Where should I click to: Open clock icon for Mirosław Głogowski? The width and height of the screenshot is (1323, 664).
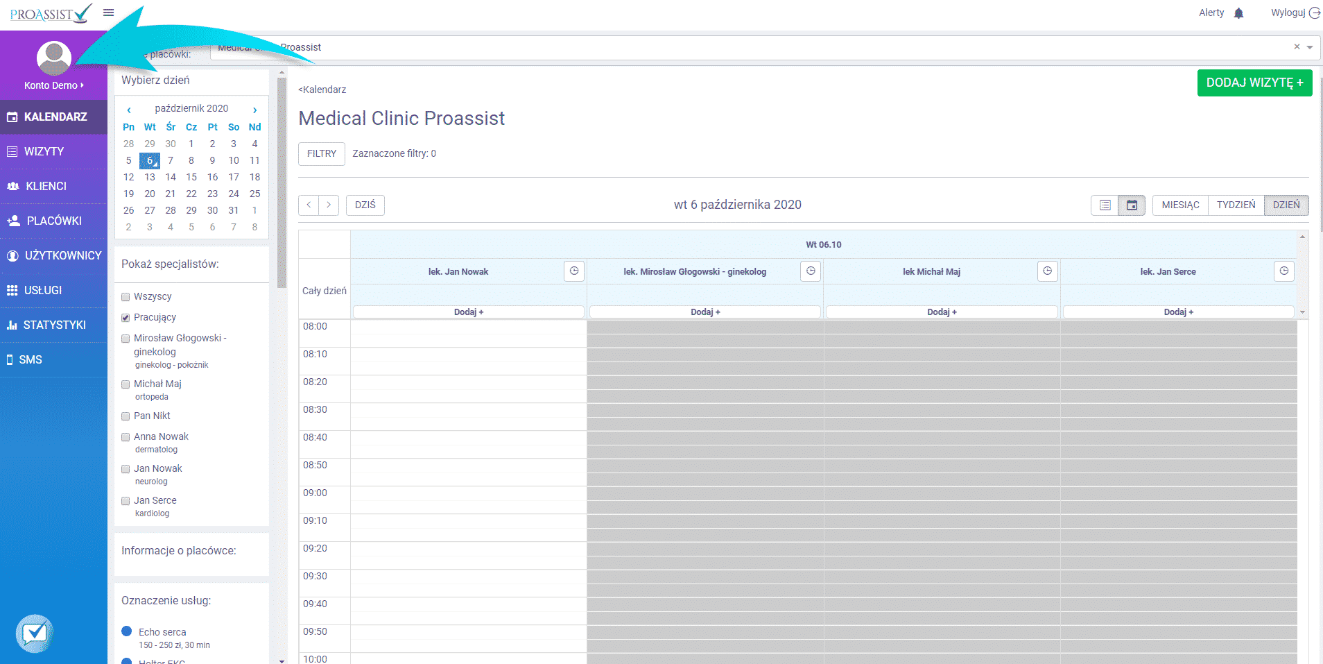pos(811,271)
